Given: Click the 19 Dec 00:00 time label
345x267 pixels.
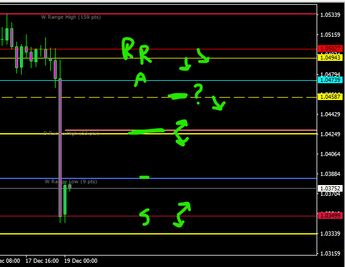Looking at the screenshot, I should 81,261.
